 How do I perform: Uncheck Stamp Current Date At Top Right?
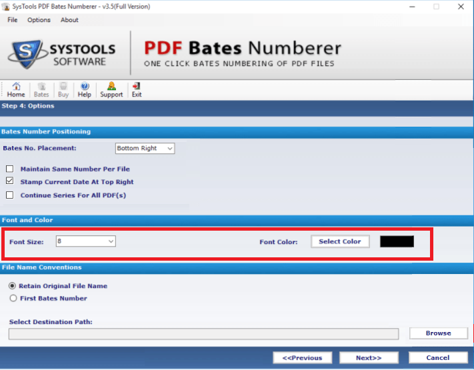click(10, 181)
